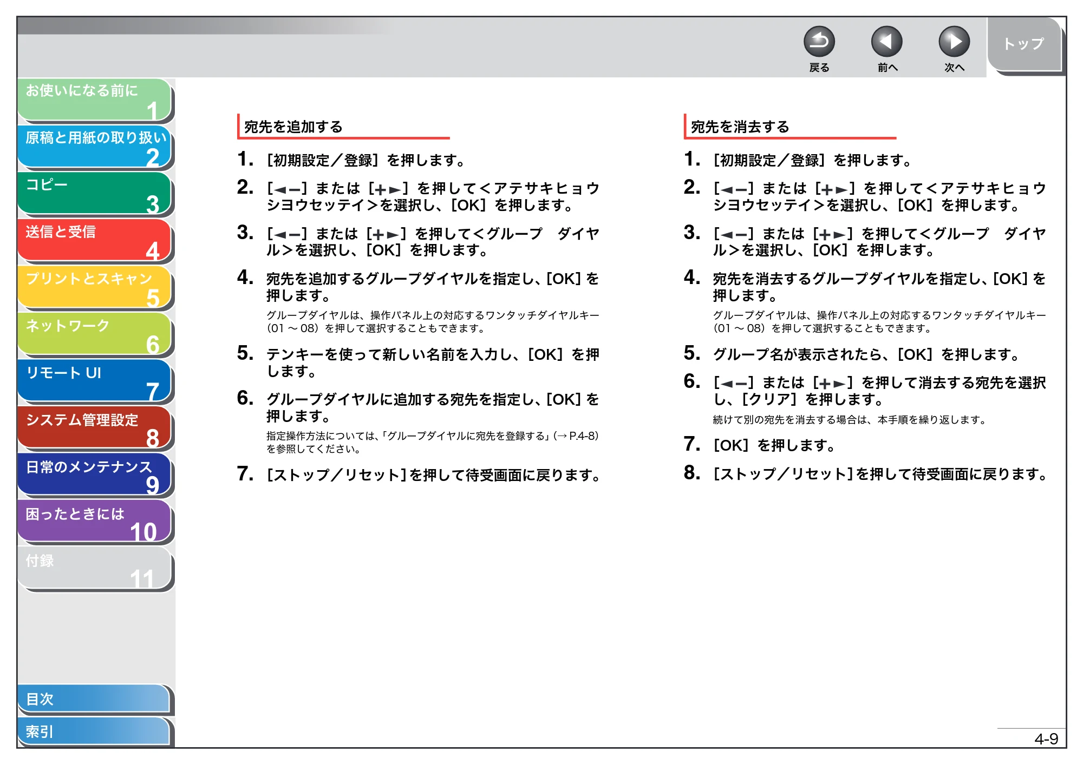This screenshot has width=1083, height=765.
Task: Click the 戻る (back) round icon
Action: pyautogui.click(x=819, y=42)
